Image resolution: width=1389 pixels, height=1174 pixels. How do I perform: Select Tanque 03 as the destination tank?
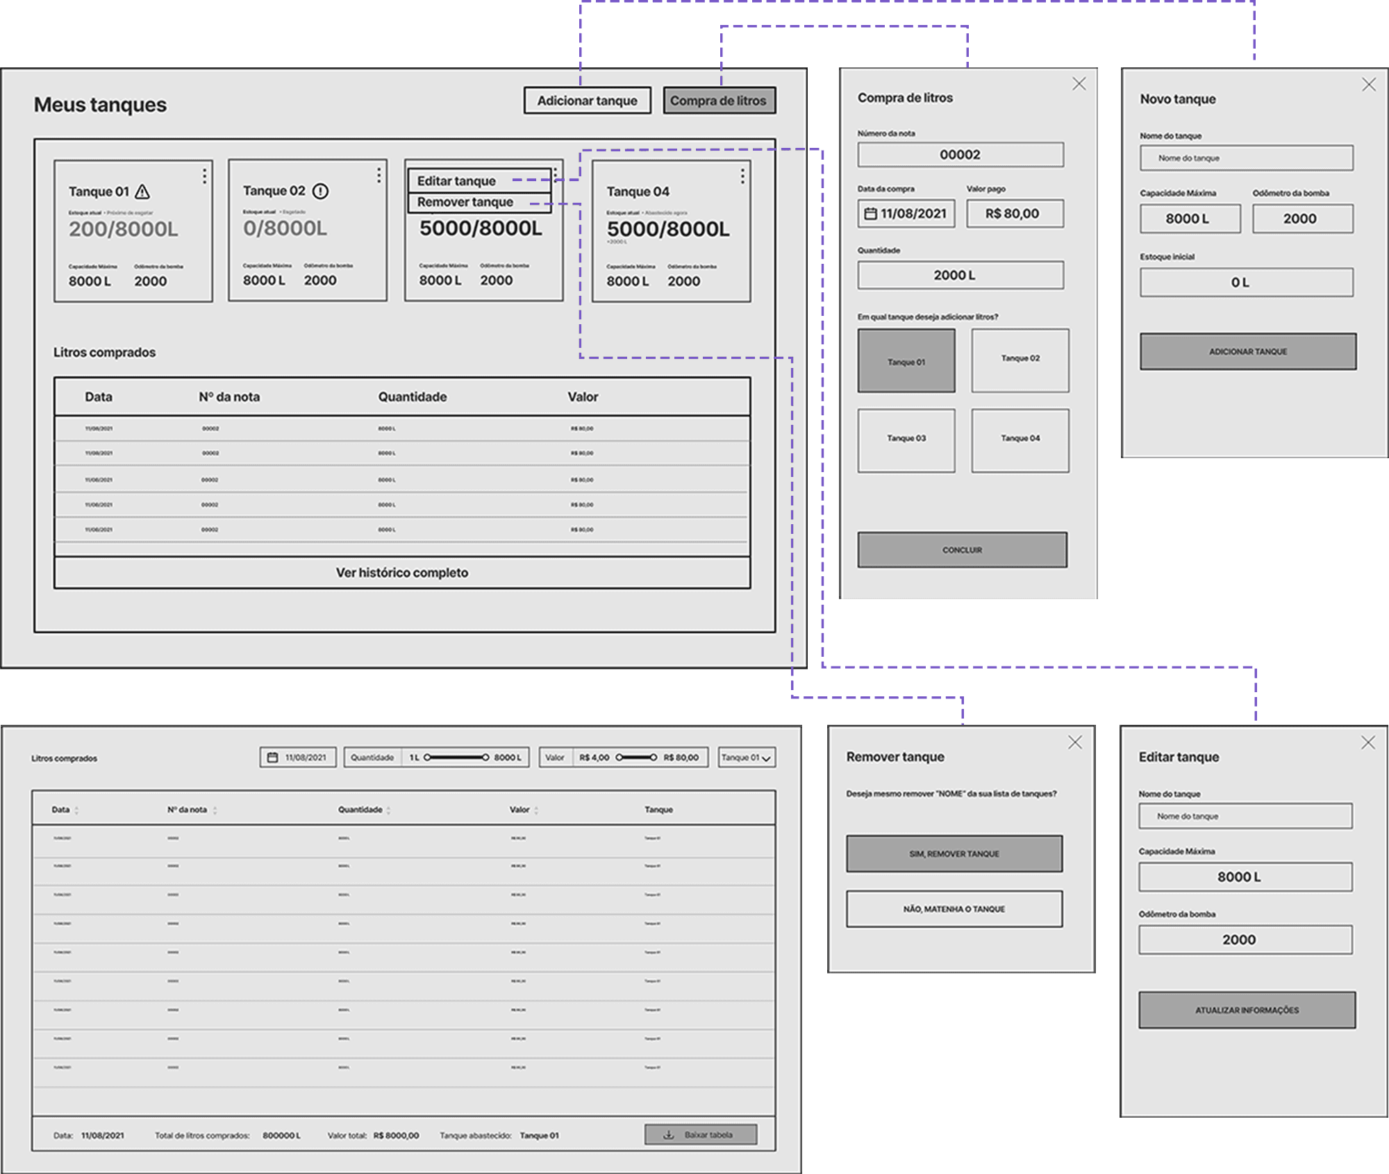coord(906,439)
